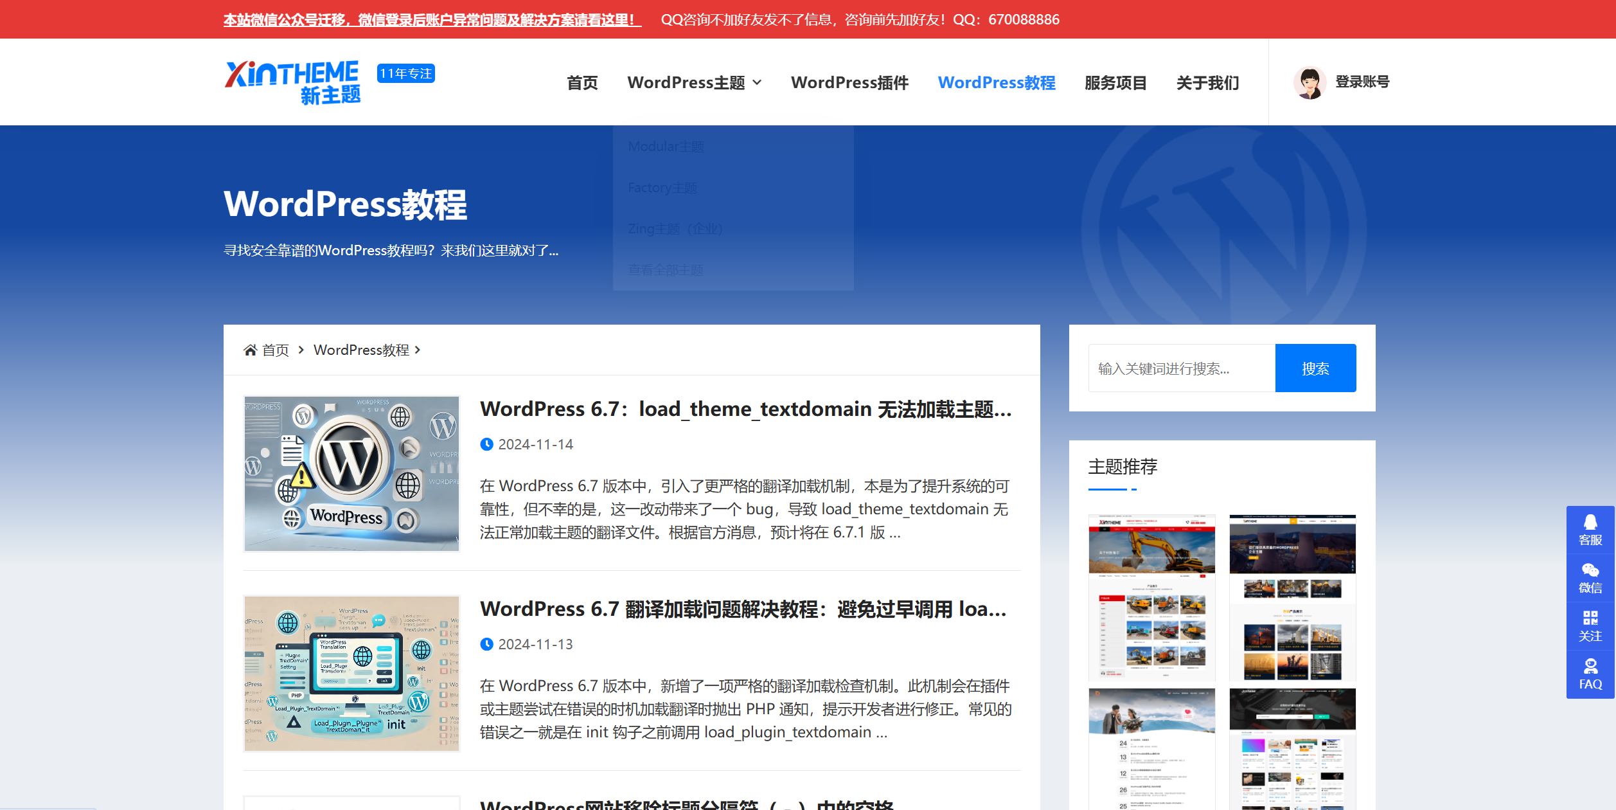
Task: Open article title 网站移除标题分隔符
Action: click(x=687, y=804)
